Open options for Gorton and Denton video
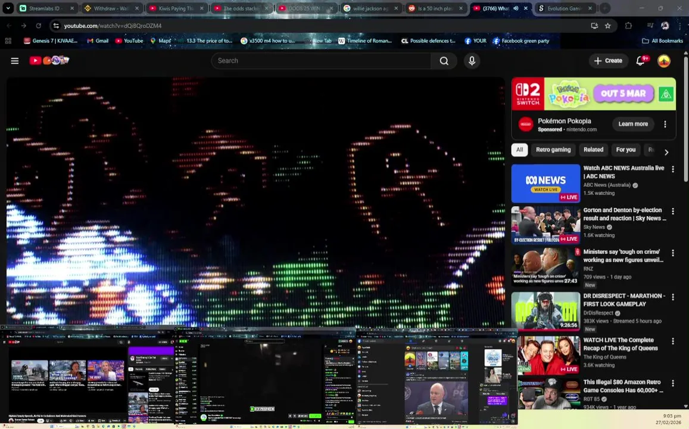This screenshot has width=689, height=429. (672, 212)
